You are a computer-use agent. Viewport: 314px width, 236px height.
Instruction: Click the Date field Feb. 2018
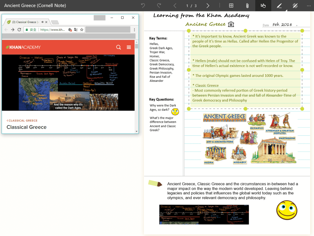coord(282,25)
